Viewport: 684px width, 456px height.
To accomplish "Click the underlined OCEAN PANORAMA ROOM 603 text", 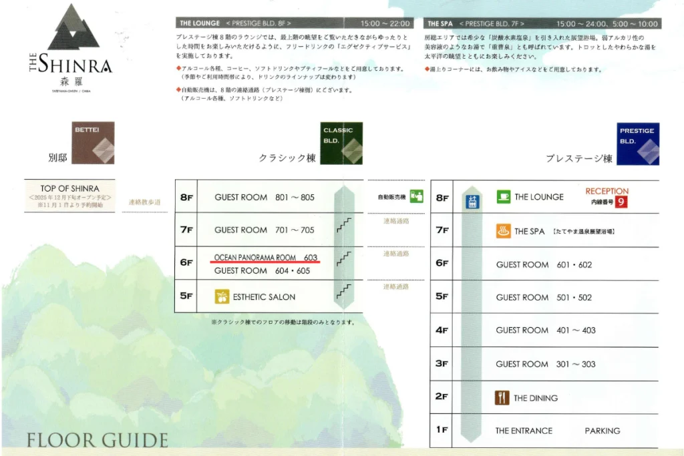I will (265, 257).
